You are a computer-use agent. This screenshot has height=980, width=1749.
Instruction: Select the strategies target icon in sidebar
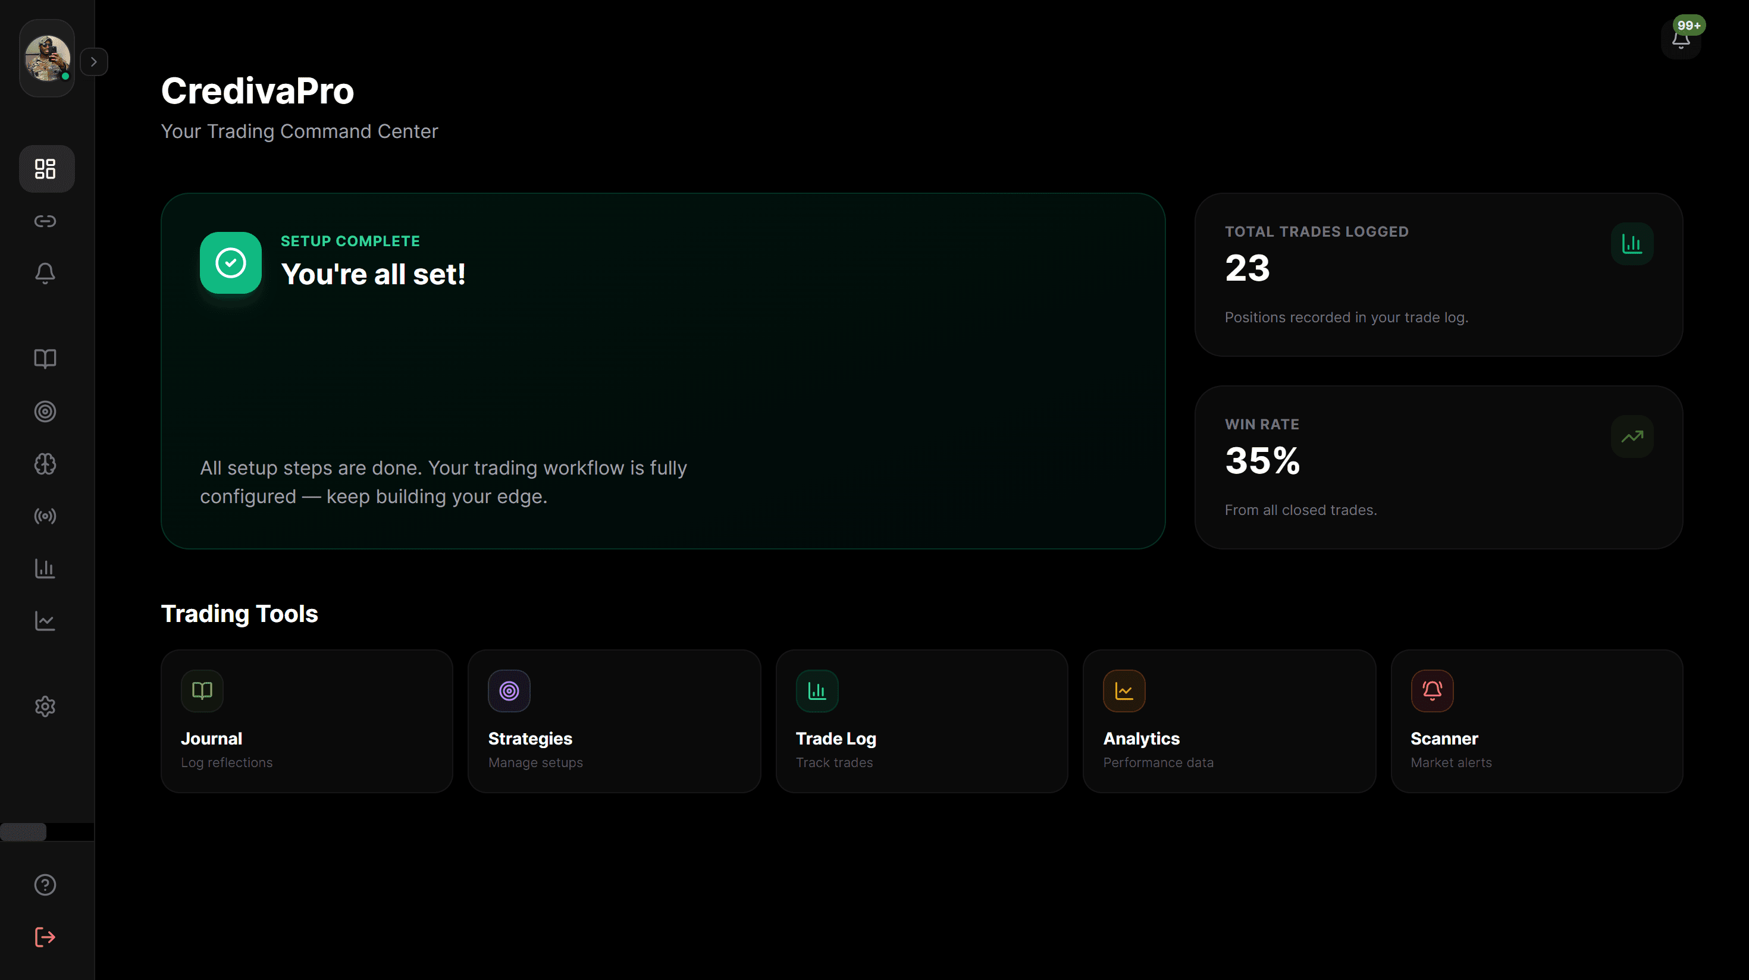tap(45, 412)
